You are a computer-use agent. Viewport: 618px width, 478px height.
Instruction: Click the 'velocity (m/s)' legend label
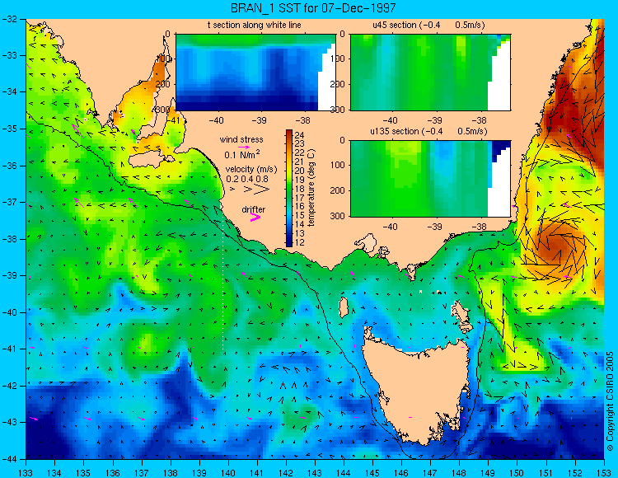[x=251, y=169]
